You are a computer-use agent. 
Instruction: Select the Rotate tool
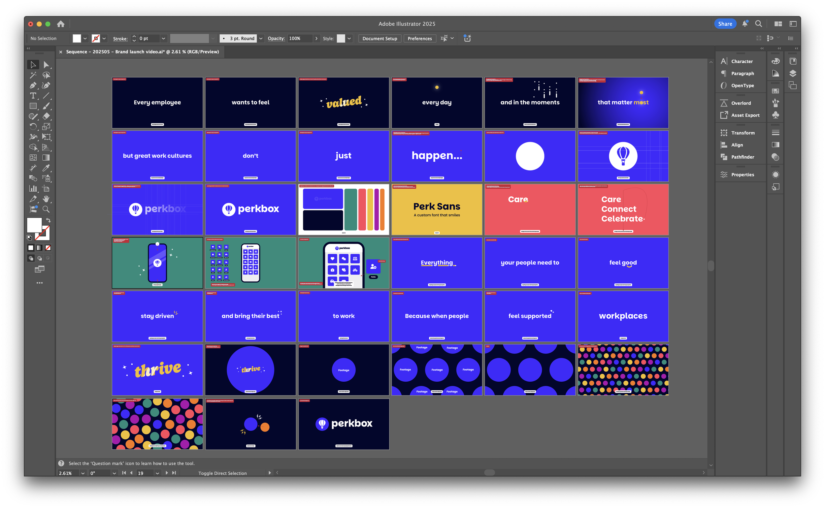33,127
